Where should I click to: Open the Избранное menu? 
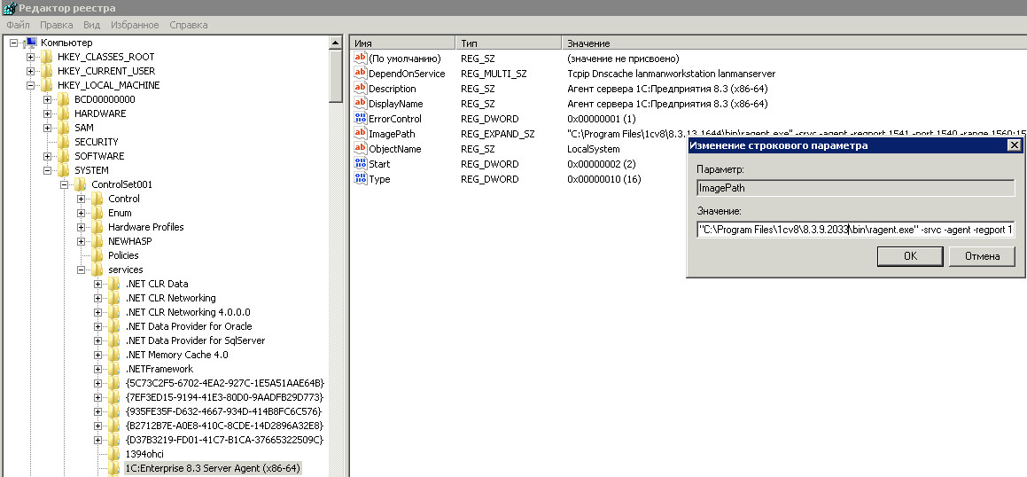135,25
